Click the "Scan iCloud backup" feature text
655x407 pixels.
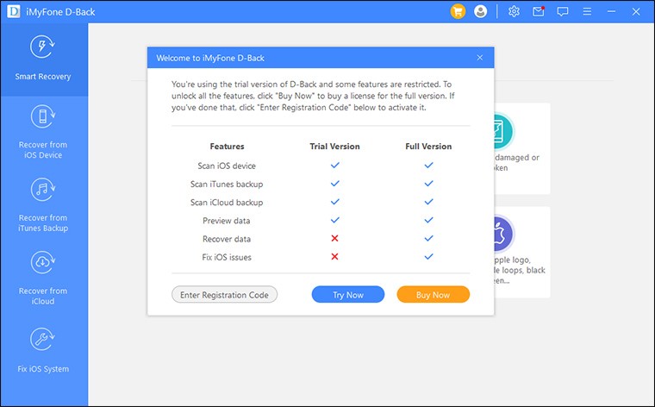point(227,203)
